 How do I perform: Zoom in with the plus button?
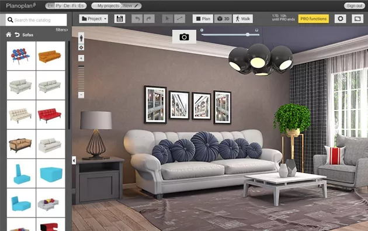pos(81,58)
